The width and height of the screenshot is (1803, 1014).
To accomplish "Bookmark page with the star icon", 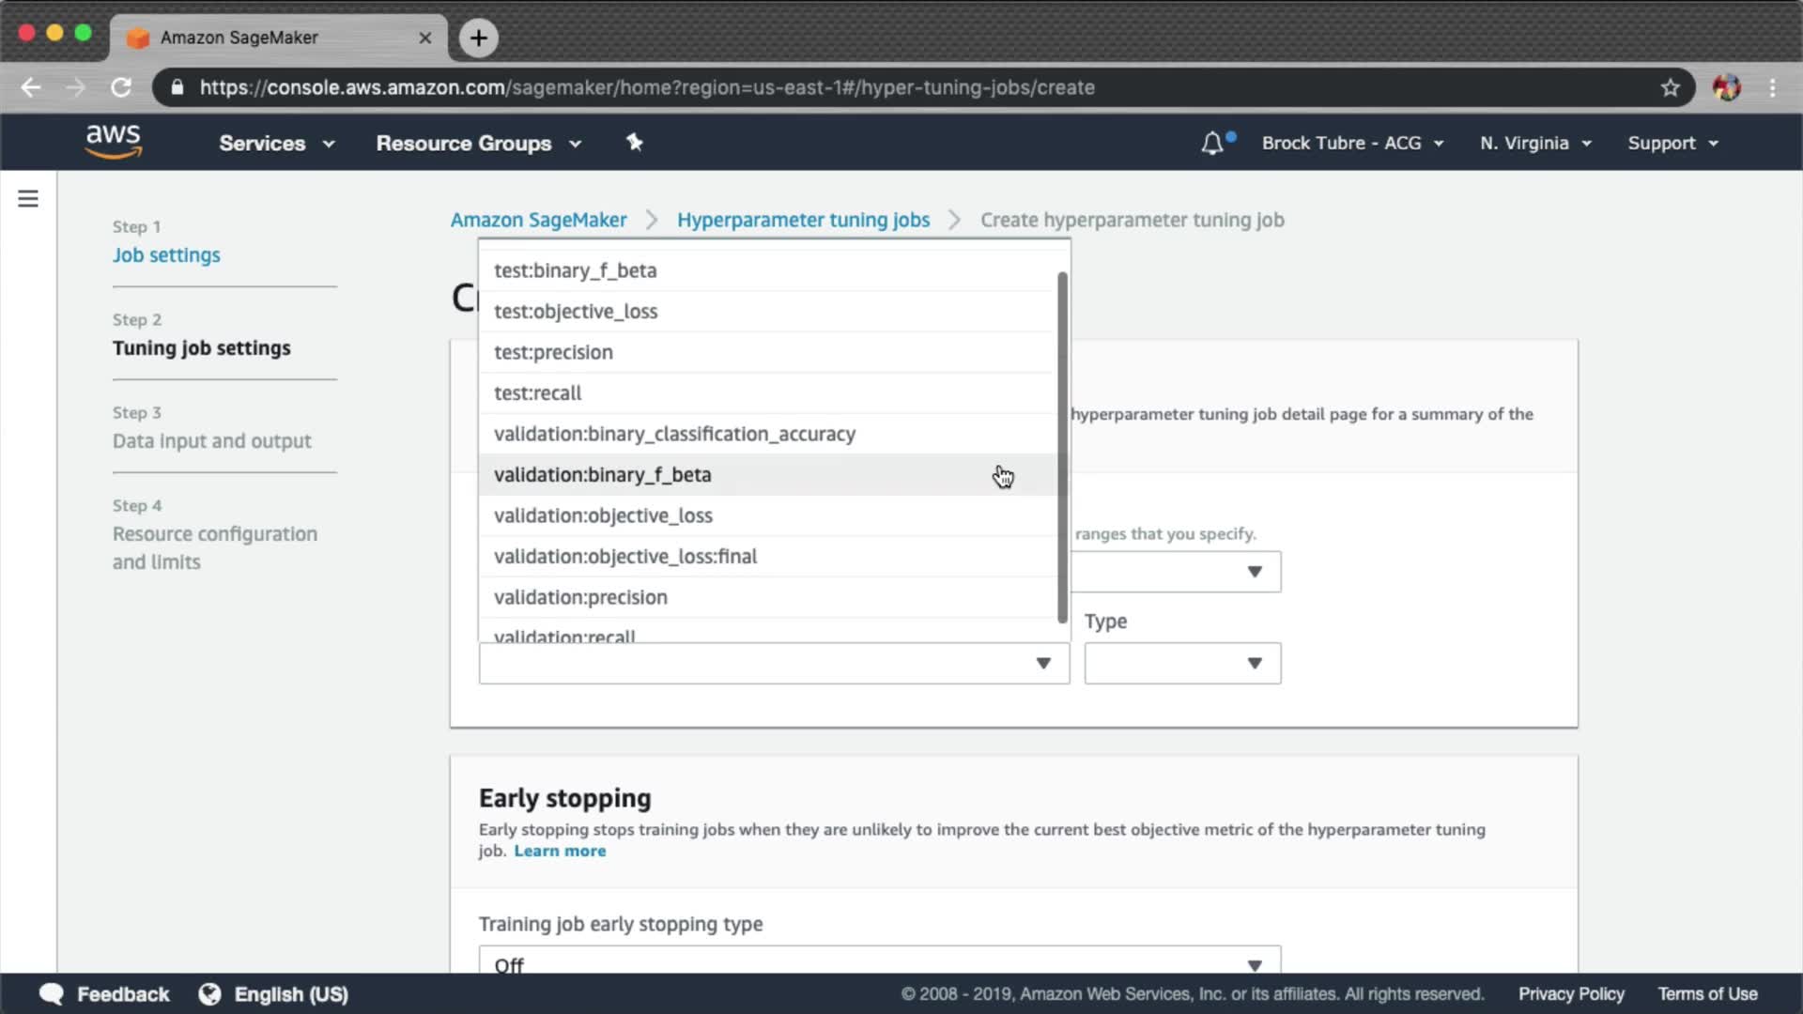I will (1670, 87).
